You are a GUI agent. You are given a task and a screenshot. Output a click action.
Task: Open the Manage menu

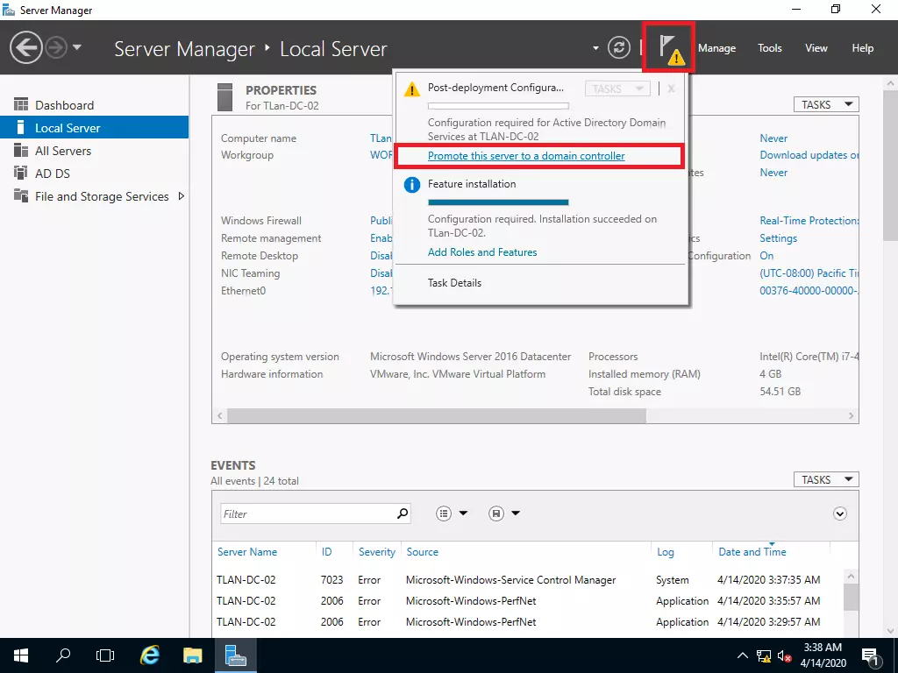[x=716, y=48]
